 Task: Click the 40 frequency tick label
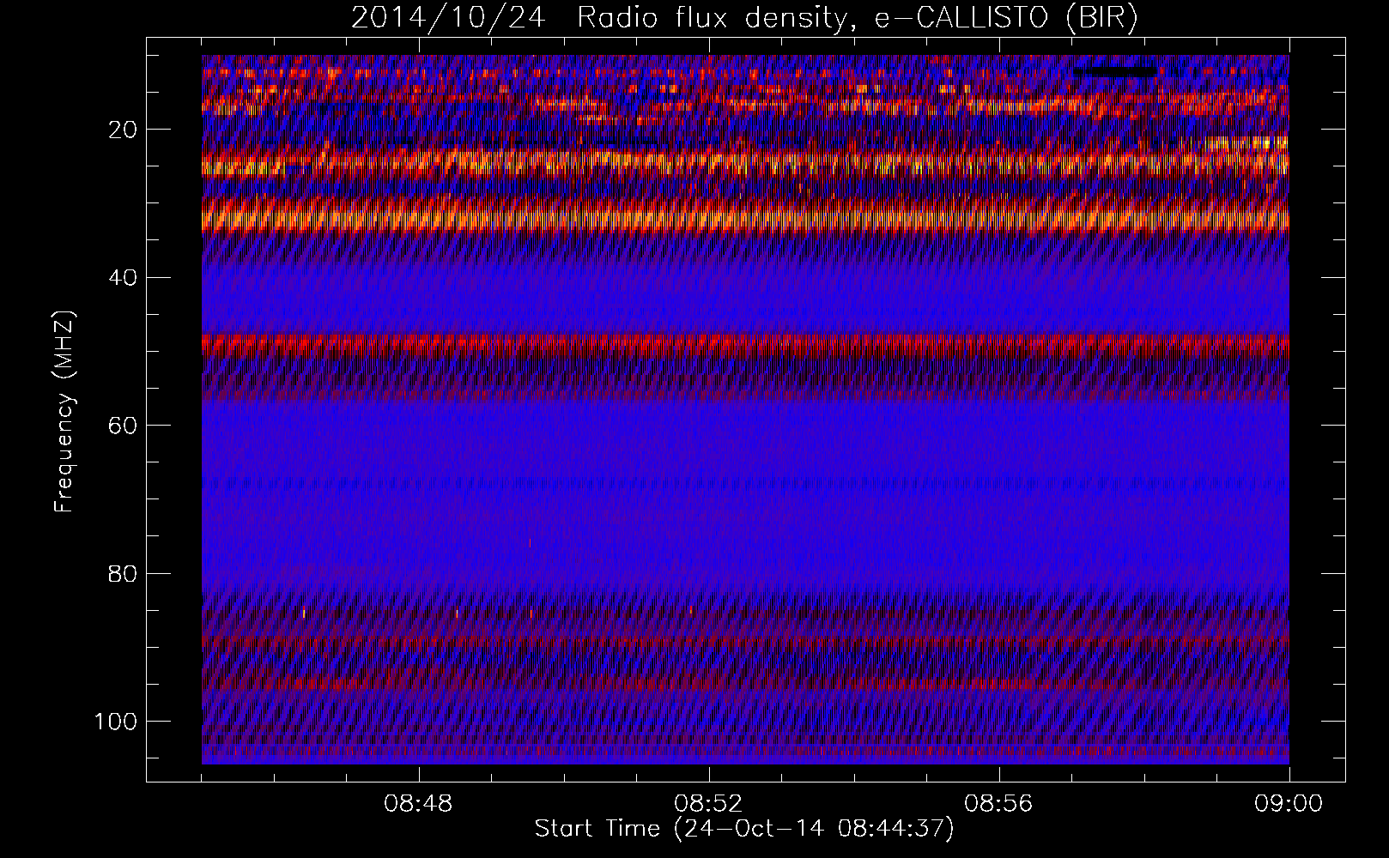pos(124,277)
